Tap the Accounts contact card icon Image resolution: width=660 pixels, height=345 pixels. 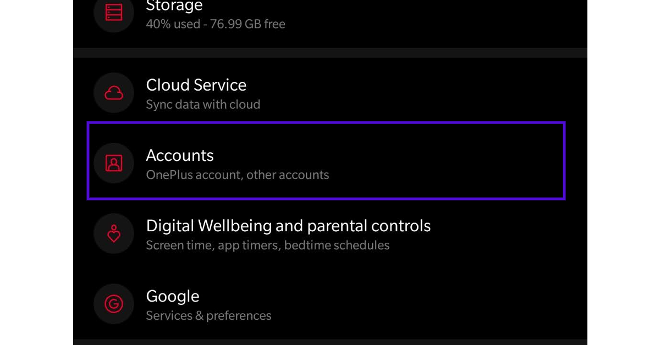113,163
